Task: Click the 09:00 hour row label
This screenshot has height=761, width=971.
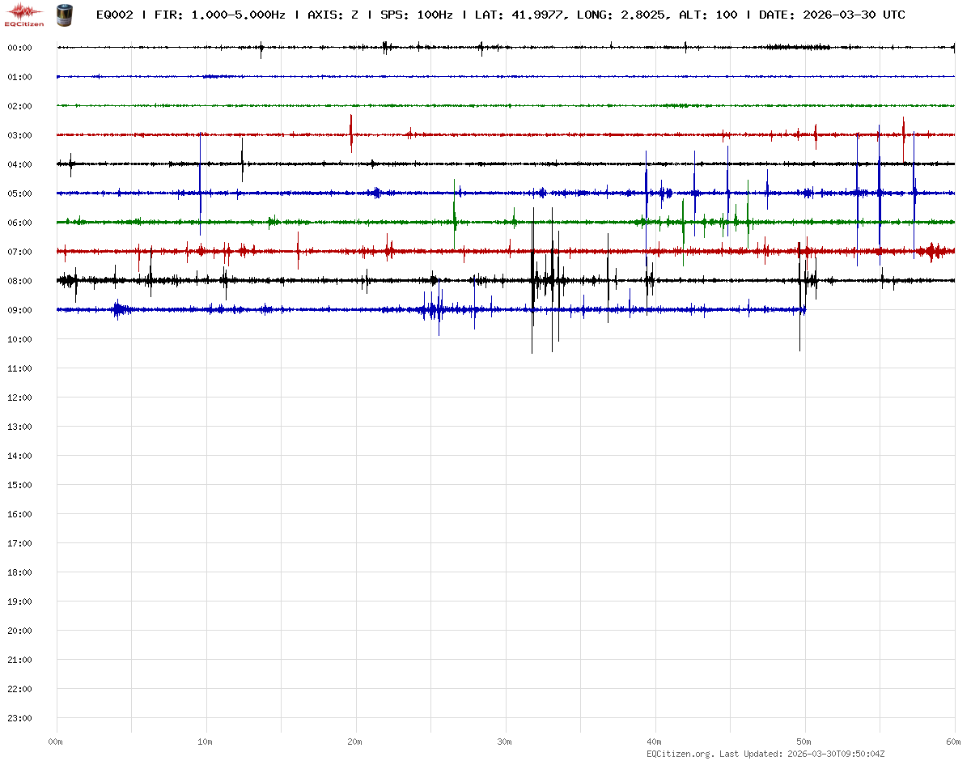Action: pos(19,310)
